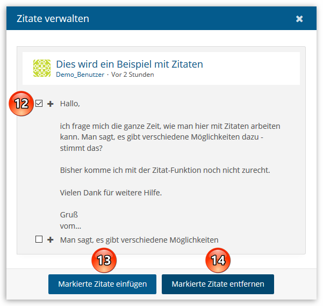Click the Hallo greeting line in the quote

(x=70, y=104)
